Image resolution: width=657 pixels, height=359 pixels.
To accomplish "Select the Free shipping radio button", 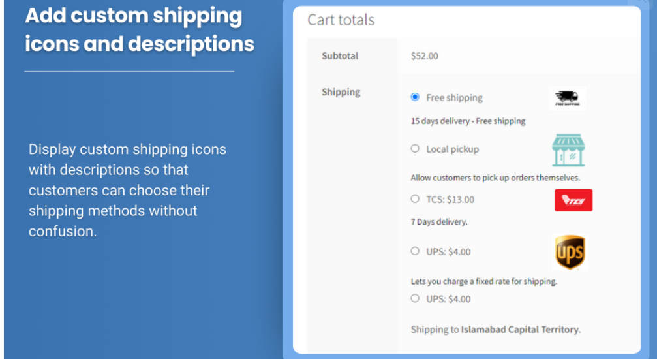I will (415, 97).
